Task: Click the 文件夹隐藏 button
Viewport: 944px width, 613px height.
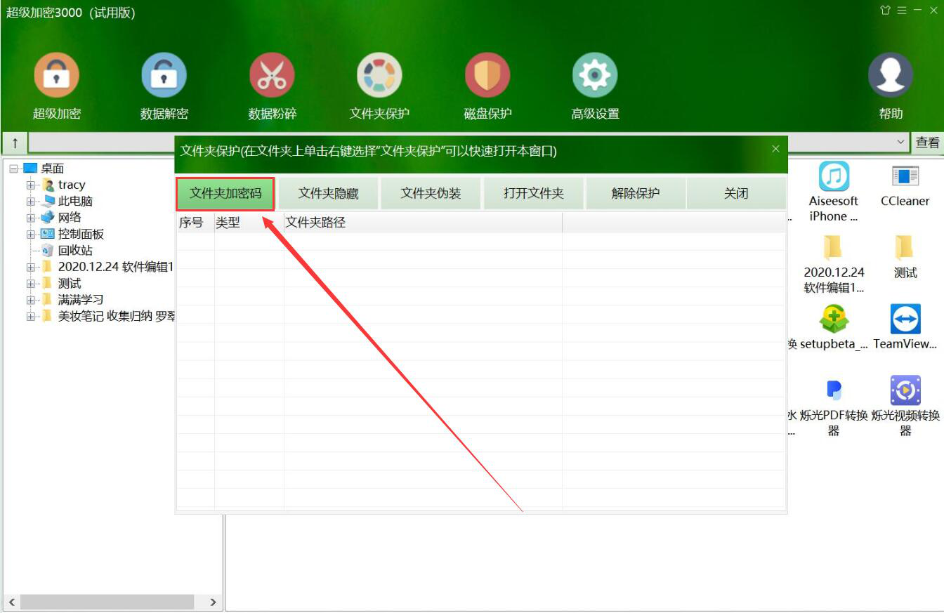Action: pyautogui.click(x=329, y=193)
